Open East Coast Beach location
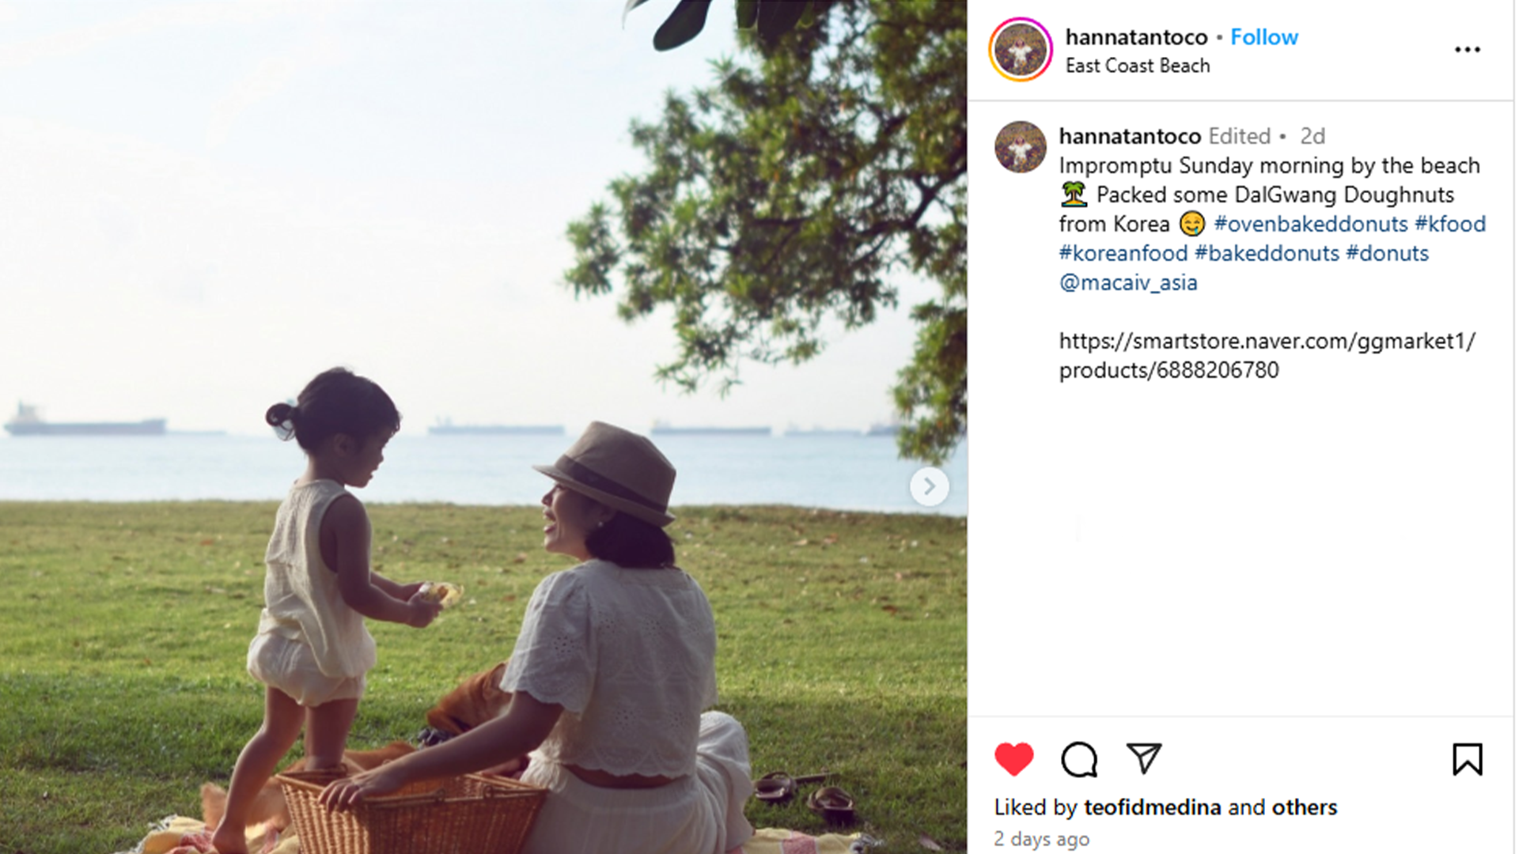The image size is (1519, 854). pos(1138,66)
